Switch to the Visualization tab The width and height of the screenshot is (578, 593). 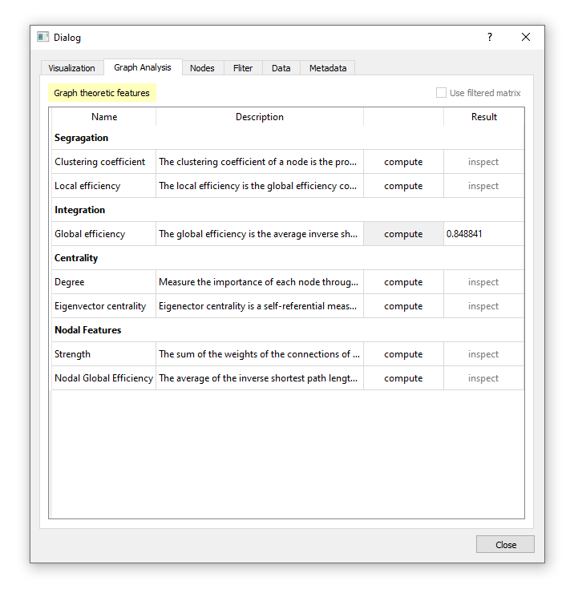click(x=71, y=68)
